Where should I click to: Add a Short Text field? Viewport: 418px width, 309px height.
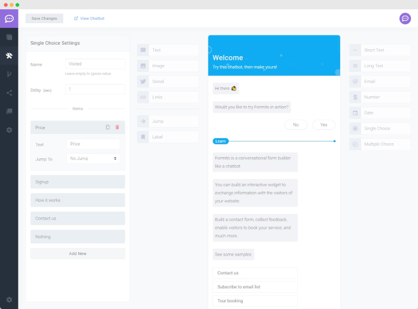380,50
